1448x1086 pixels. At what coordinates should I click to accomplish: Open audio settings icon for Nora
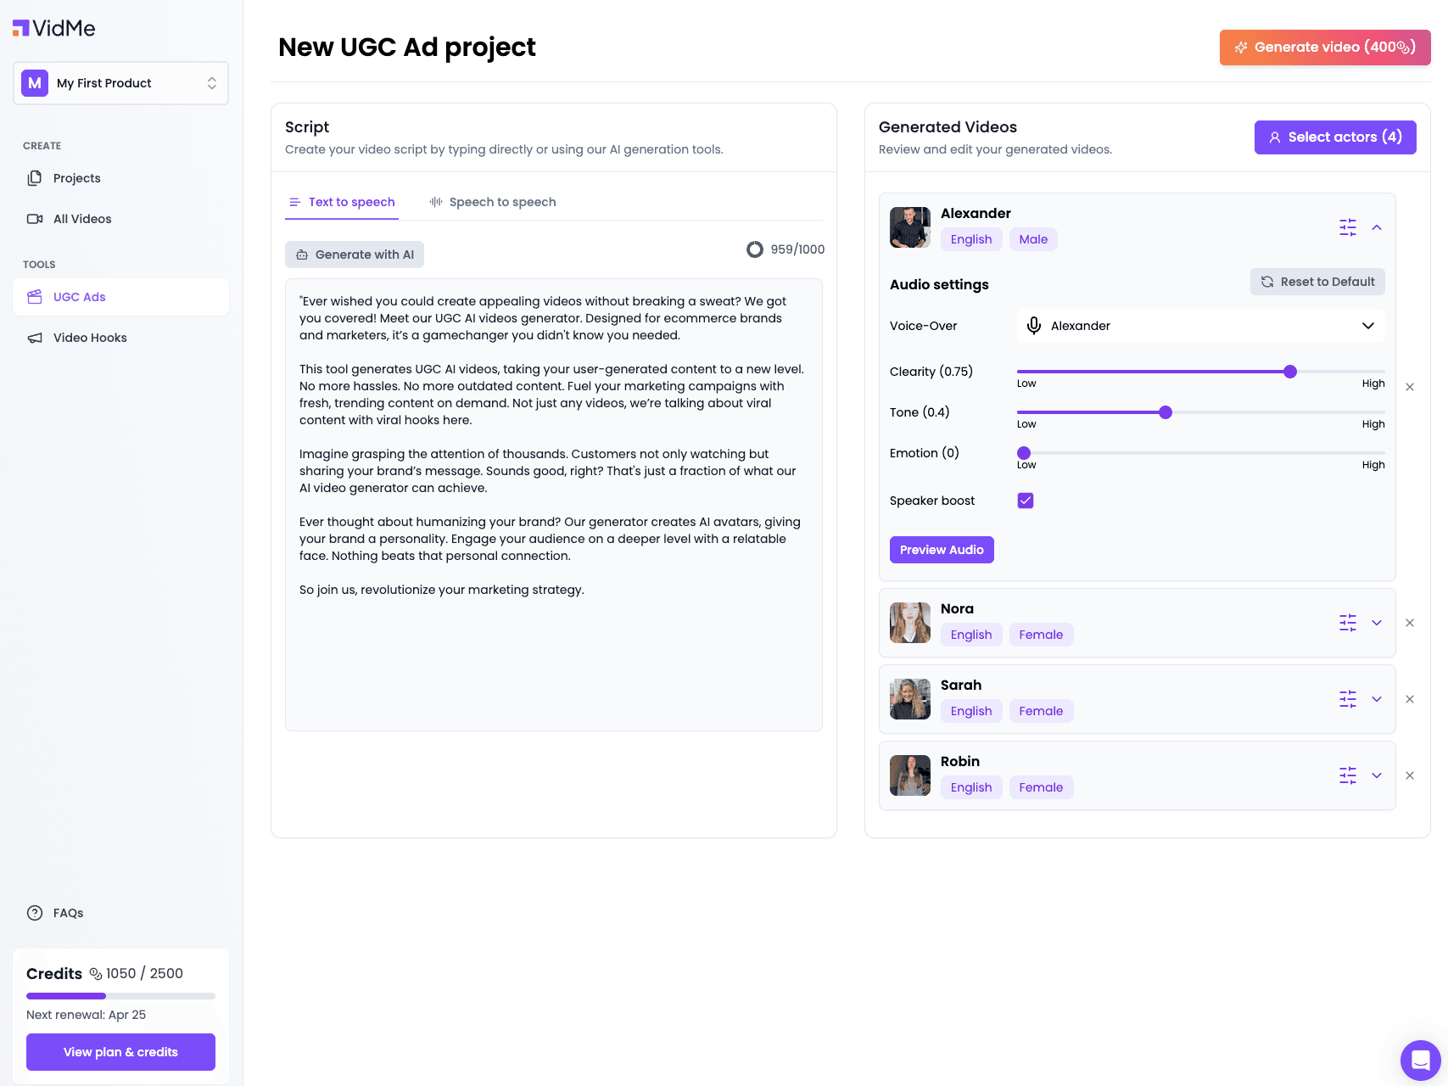point(1348,623)
